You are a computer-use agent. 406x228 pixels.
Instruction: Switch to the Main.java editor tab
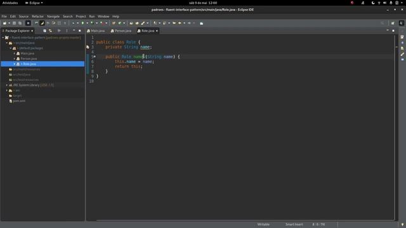pos(96,31)
